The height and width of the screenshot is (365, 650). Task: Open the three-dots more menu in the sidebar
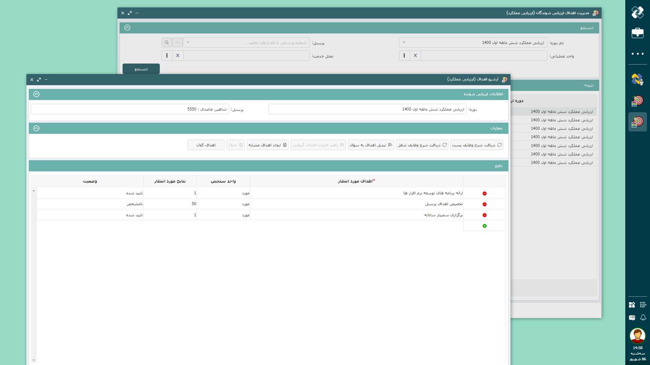637,54
